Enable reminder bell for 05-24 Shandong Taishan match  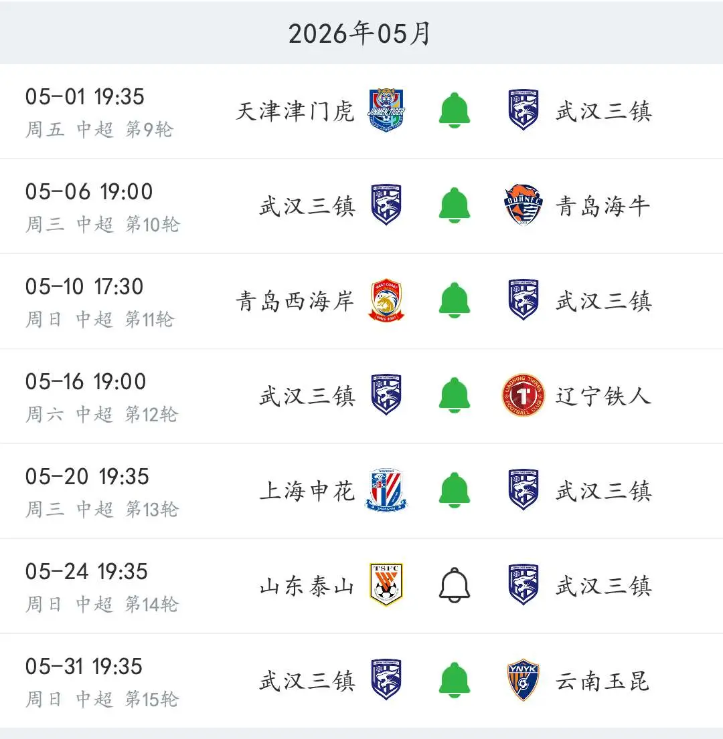[x=454, y=585]
